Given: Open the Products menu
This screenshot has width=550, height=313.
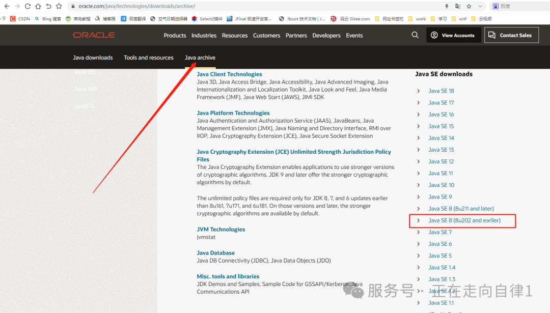Looking at the screenshot, I should [175, 36].
